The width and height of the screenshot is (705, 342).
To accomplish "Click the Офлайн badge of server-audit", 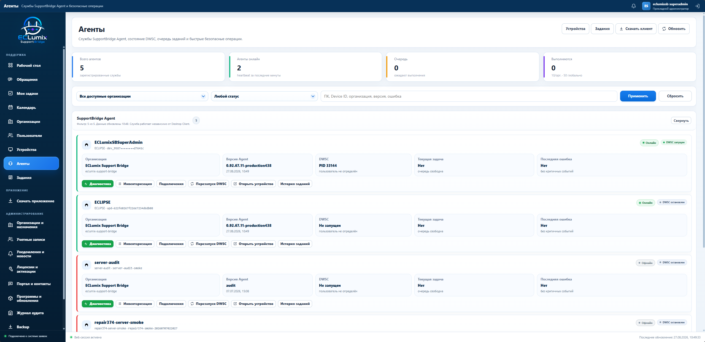I will tap(645, 263).
